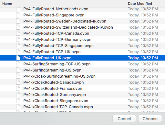Select file IPv4-FullyRouted-Singapore.ovpn
This screenshot has height=125, width=165.
point(82,15)
